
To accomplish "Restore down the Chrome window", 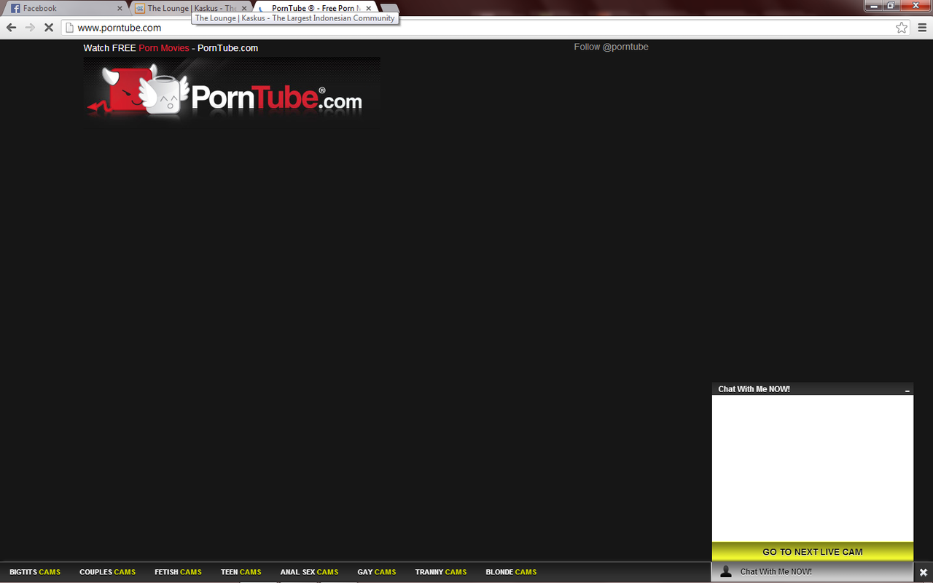I will point(891,5).
